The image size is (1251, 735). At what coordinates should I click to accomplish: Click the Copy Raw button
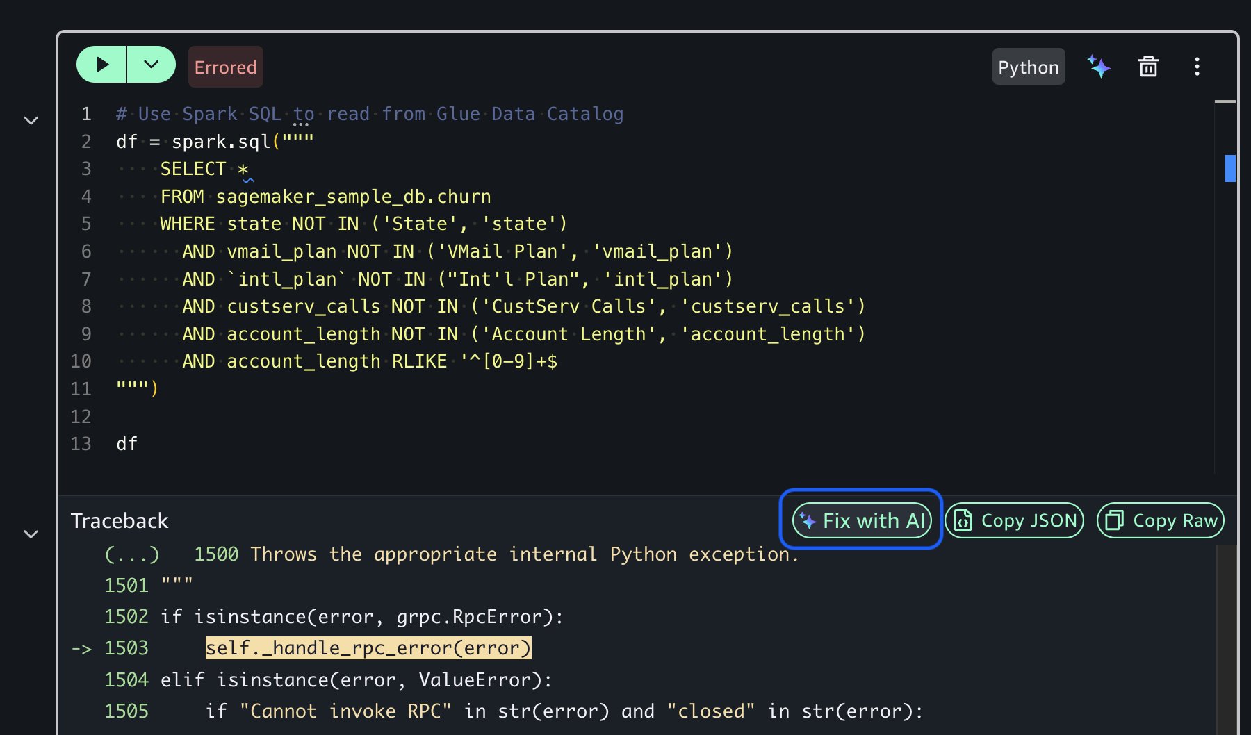pyautogui.click(x=1161, y=520)
